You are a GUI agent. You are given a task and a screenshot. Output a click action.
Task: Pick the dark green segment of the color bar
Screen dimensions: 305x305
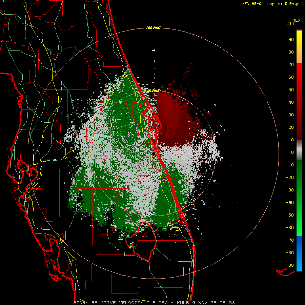pyautogui.click(x=299, y=171)
